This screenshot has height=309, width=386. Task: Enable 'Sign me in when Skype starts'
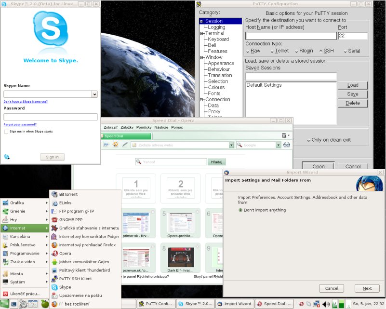click(6, 132)
